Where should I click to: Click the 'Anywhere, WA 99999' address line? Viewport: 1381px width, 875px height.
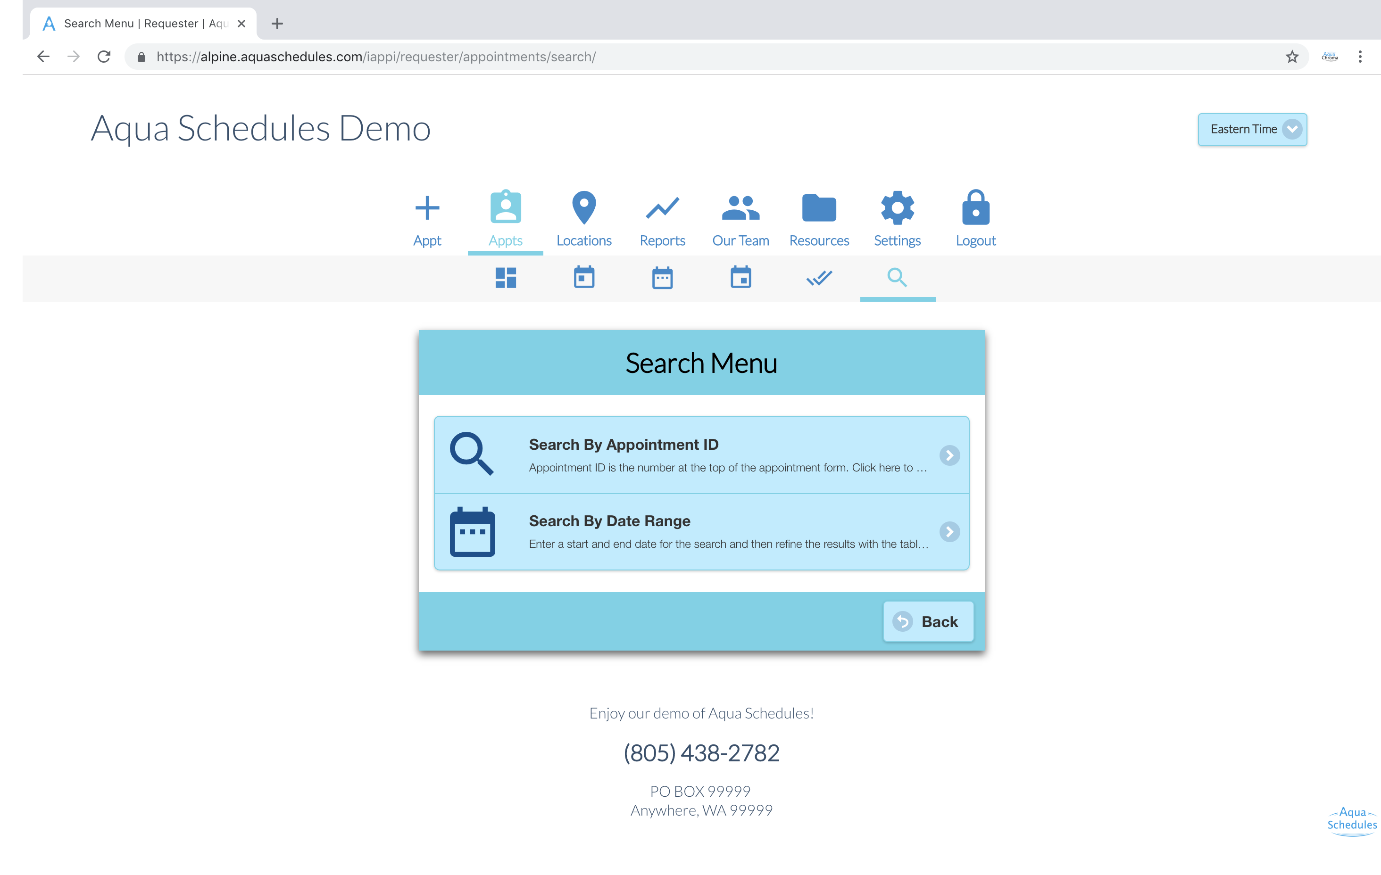coord(701,810)
